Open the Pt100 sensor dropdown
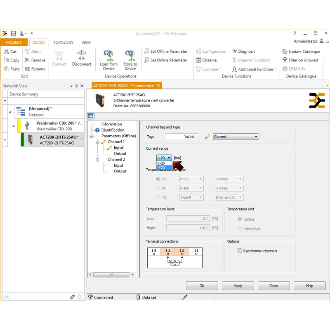This screenshot has width=330, height=330. tap(191, 179)
